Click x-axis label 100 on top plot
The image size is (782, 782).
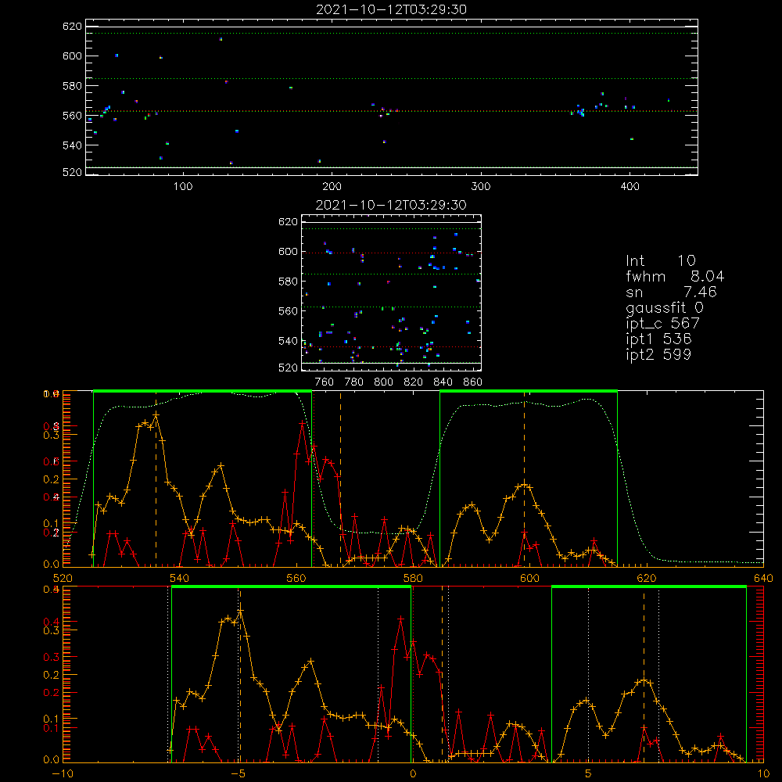183,187
